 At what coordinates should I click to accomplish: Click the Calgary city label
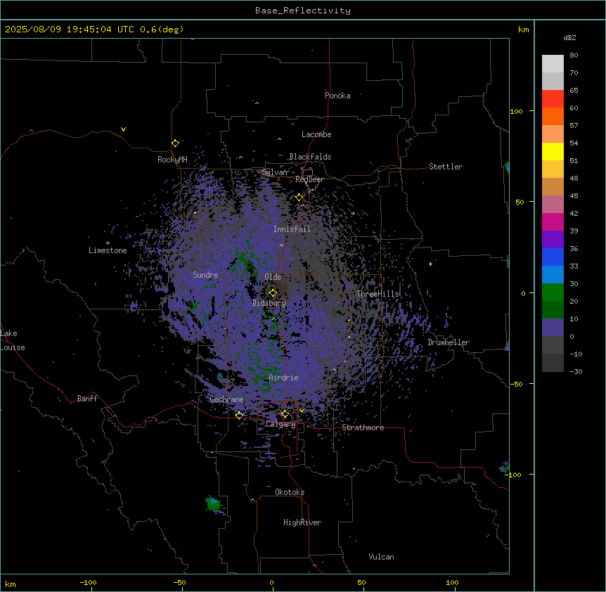click(x=281, y=424)
